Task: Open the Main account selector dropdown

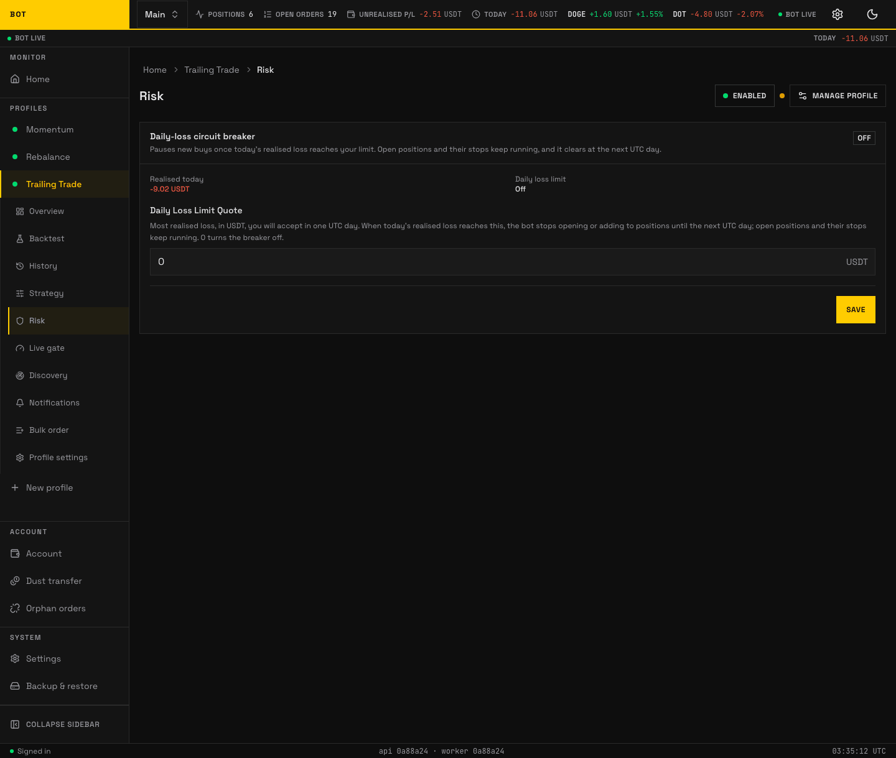Action: (x=162, y=14)
